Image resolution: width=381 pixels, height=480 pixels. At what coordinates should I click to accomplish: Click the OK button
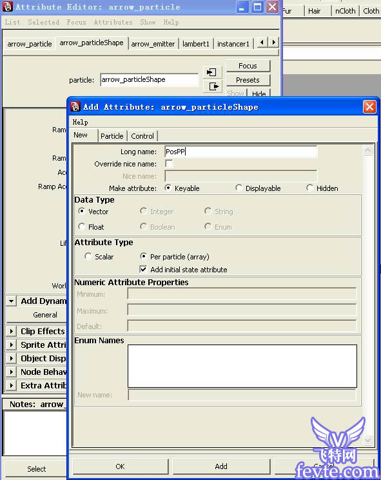click(120, 466)
